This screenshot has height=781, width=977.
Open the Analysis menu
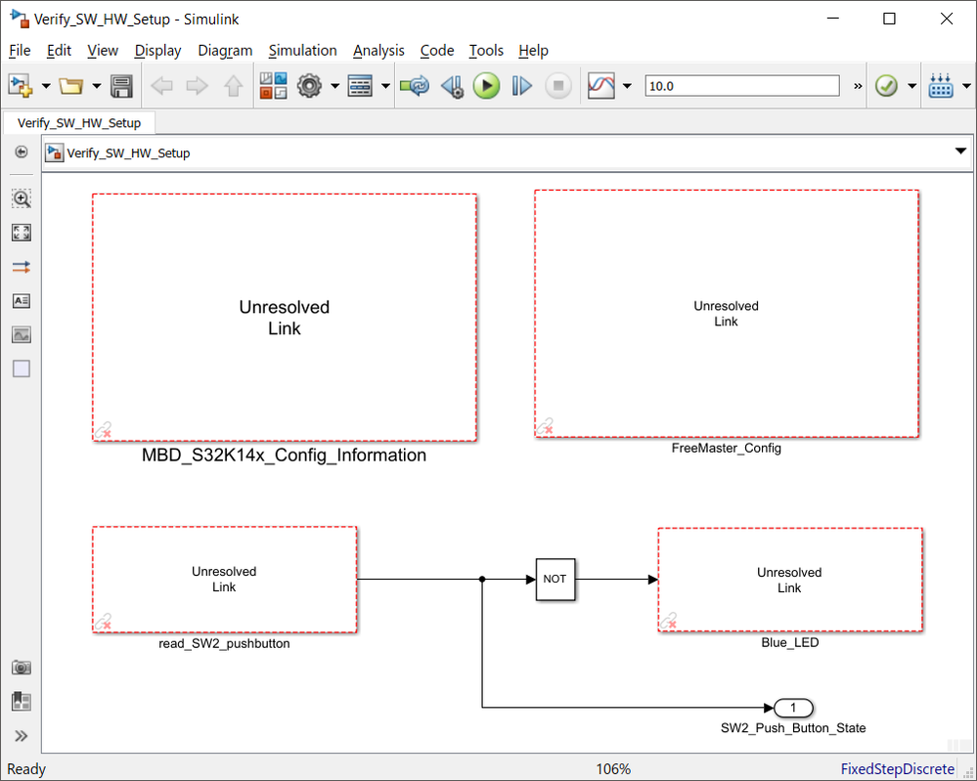click(378, 51)
